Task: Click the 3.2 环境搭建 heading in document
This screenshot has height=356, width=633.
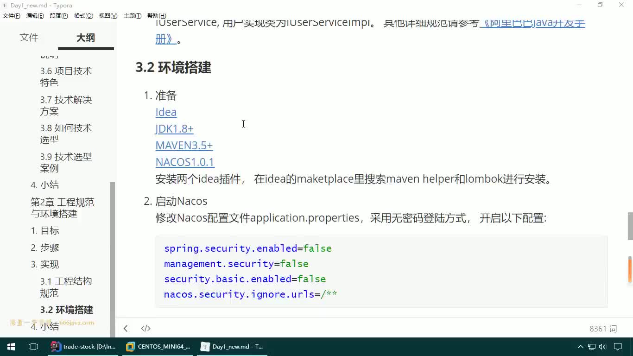Action: click(x=173, y=68)
